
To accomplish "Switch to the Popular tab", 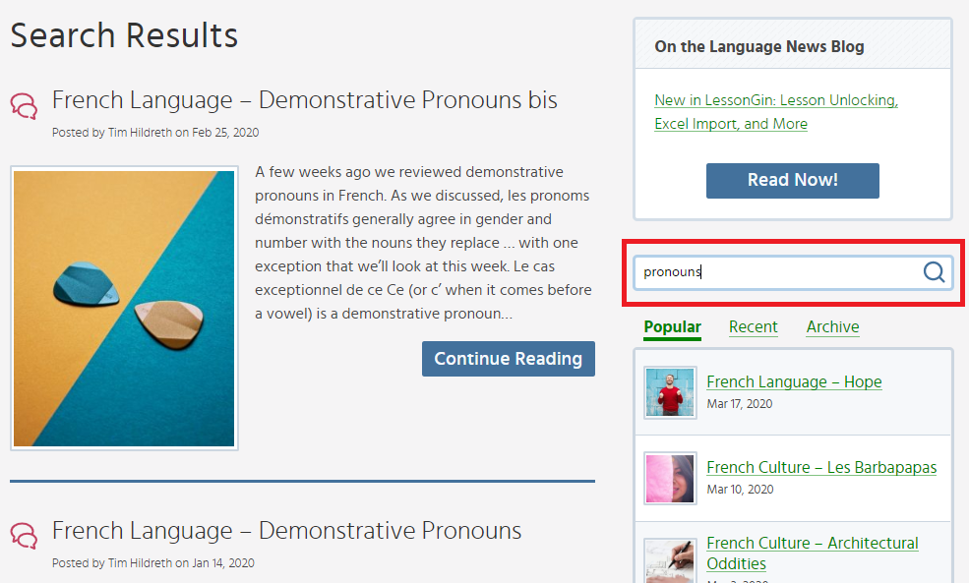I will (x=672, y=327).
